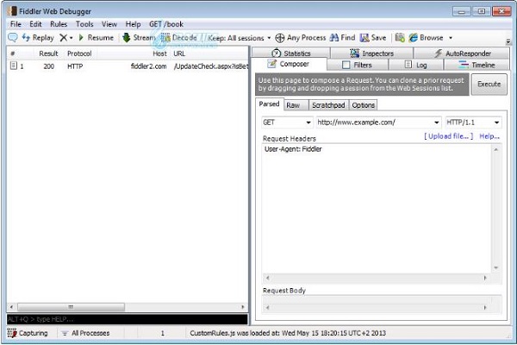Click the Remove X icon
The image size is (517, 345).
pos(63,38)
